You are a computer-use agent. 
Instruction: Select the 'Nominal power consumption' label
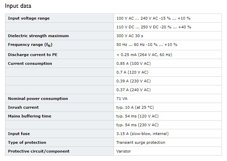(38, 99)
